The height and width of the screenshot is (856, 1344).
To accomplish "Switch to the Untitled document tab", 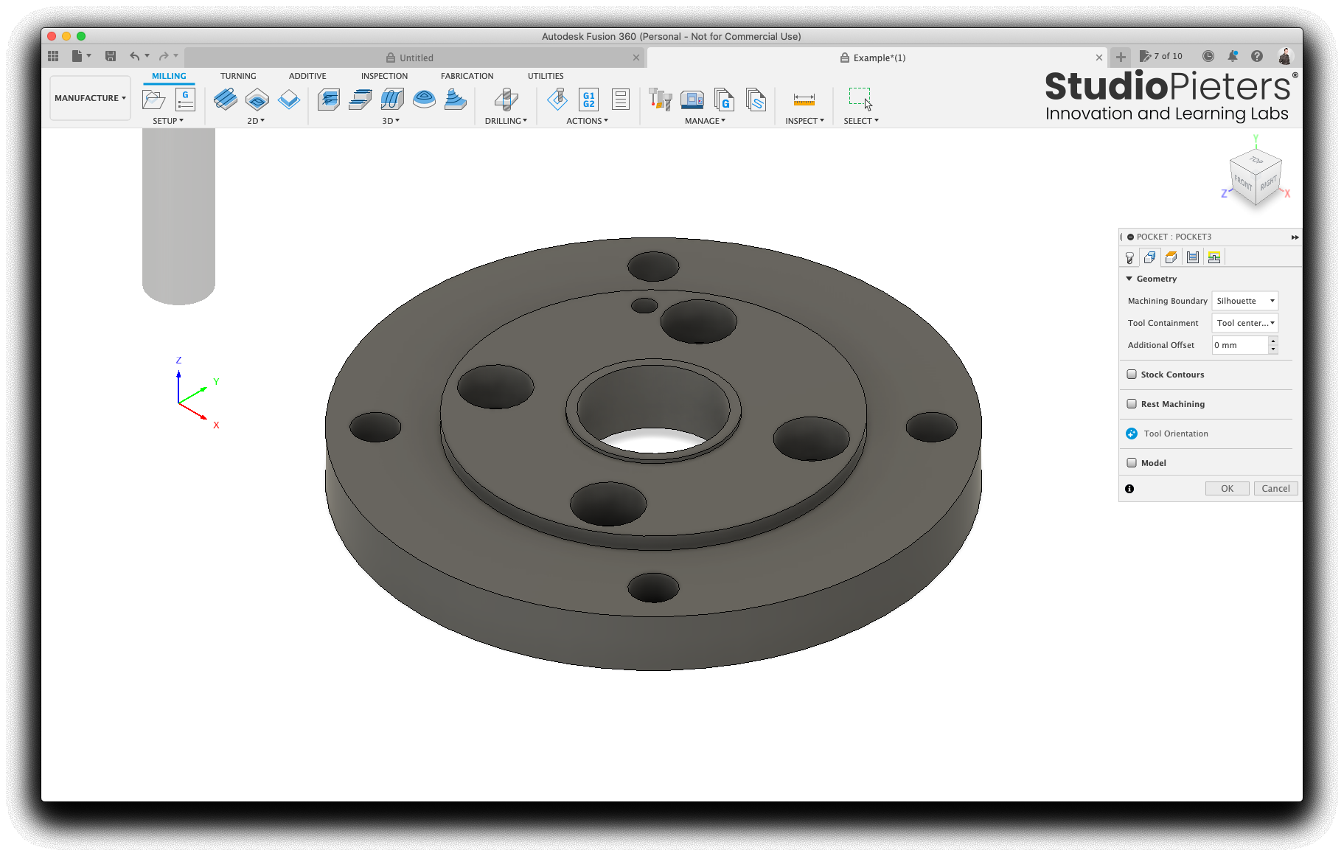I will 414,58.
